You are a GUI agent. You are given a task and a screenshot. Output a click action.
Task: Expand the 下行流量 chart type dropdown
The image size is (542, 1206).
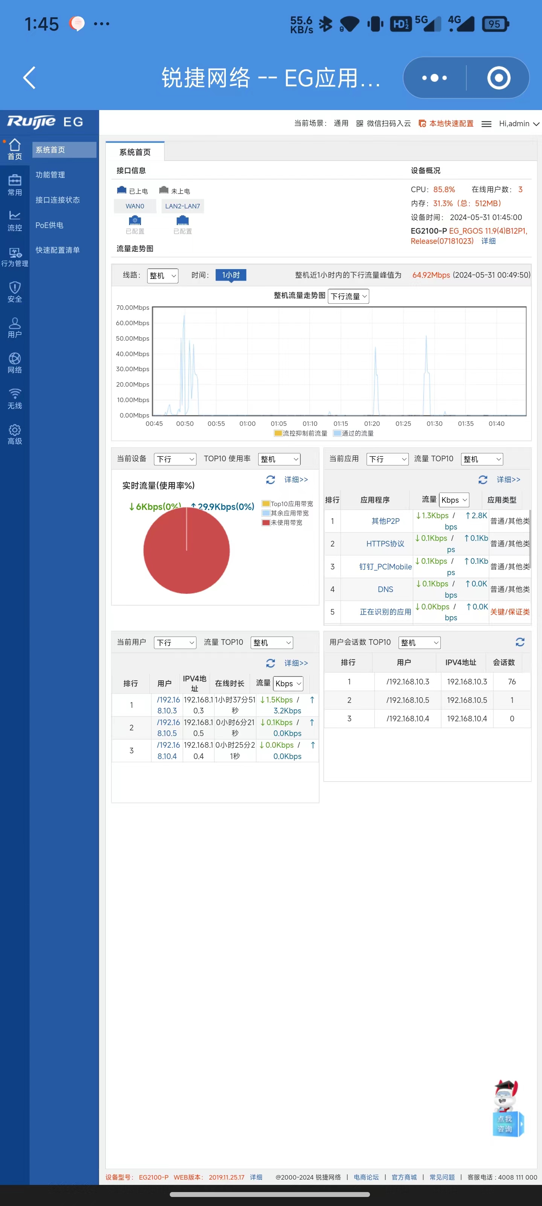[x=349, y=296]
